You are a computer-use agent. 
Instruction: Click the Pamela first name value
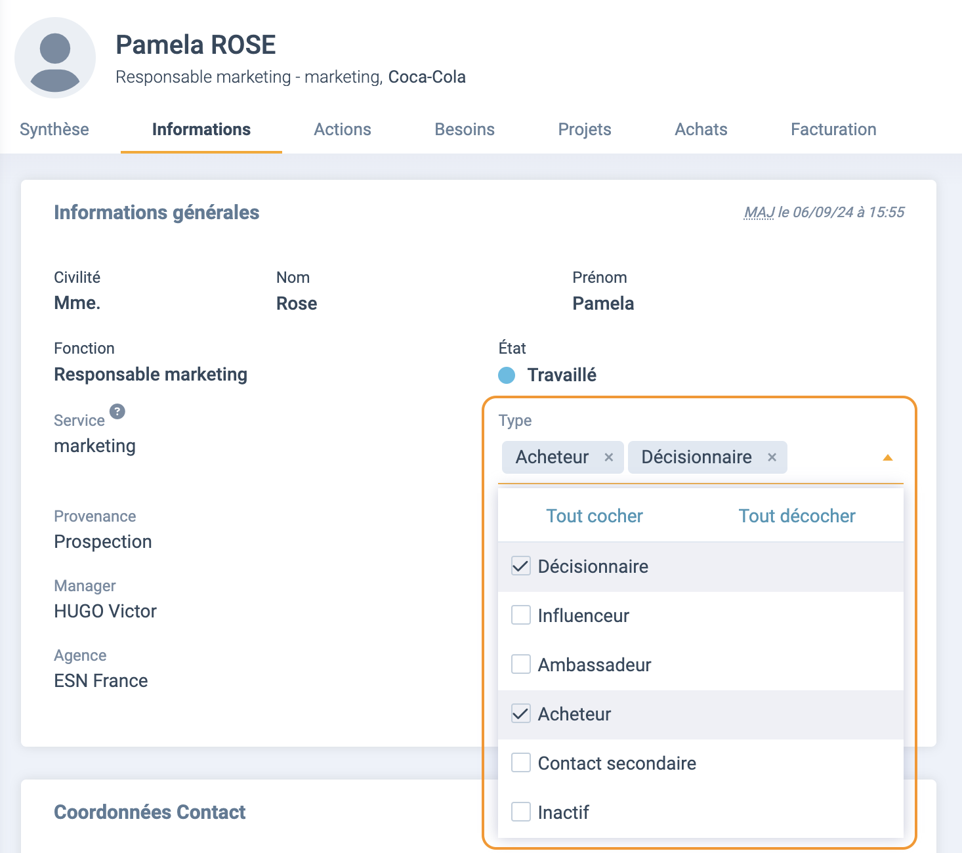coord(603,304)
